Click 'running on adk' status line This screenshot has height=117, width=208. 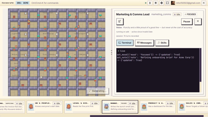tap(134, 32)
